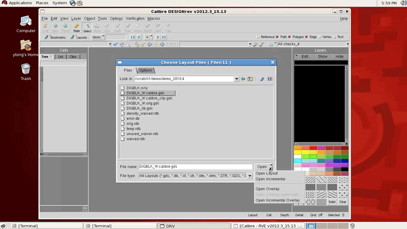Switch to the List tab in Cells panel
407x229 pixels.
point(61,56)
